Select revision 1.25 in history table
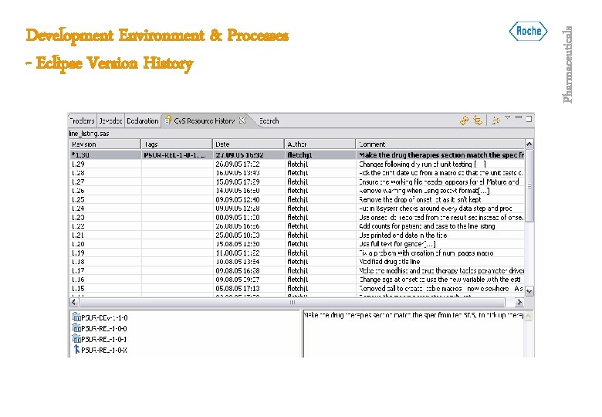The image size is (602, 417). pos(297,199)
